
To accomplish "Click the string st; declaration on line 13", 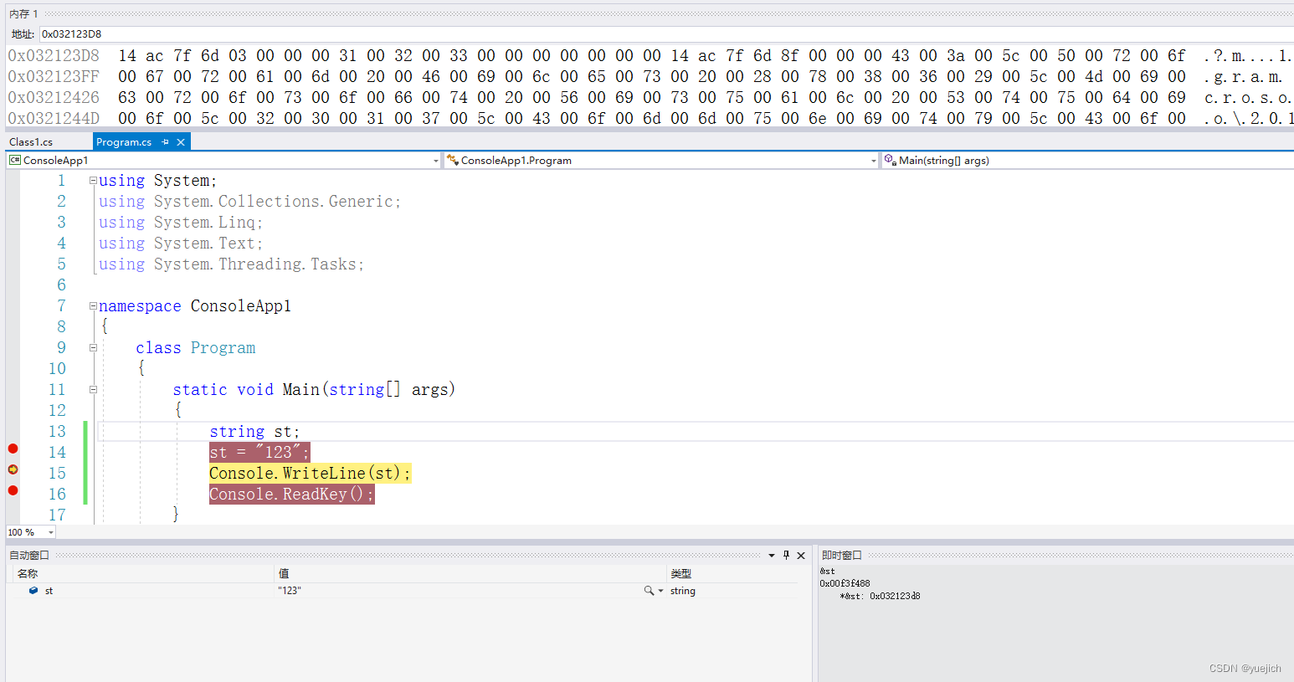I will coord(254,432).
